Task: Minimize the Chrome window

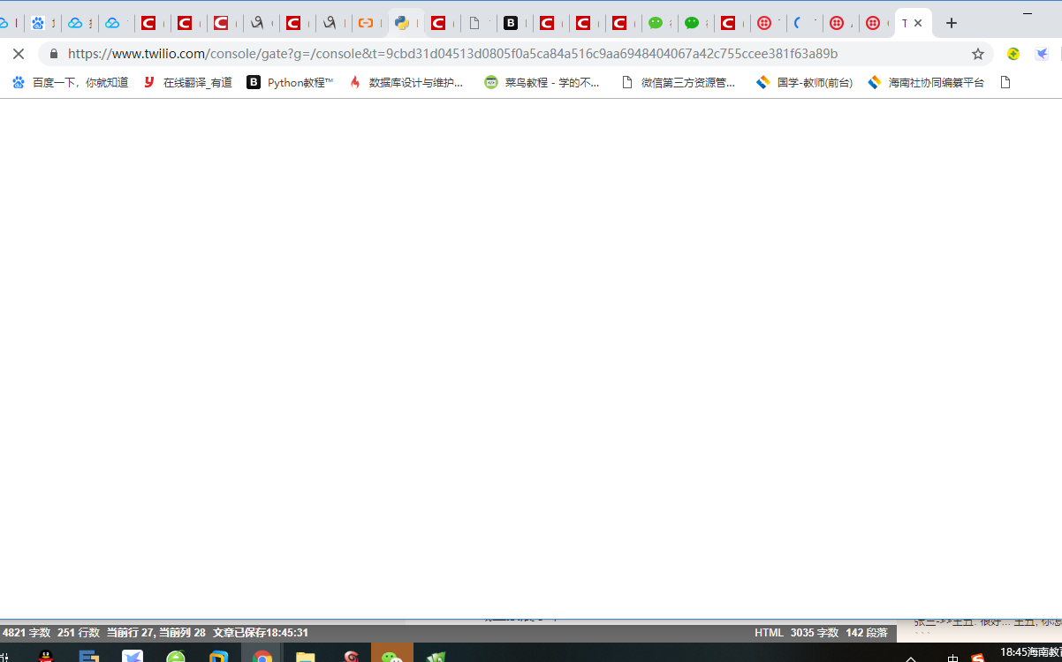Action: pos(1028,14)
